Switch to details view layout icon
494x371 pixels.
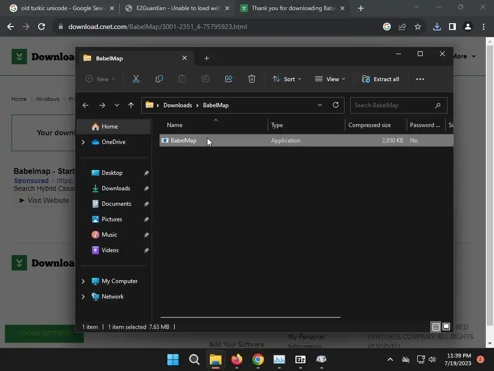coord(436,327)
